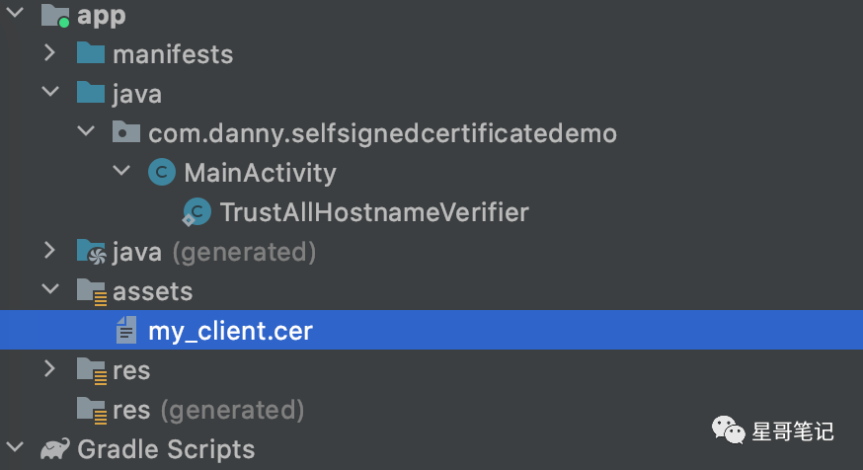
Task: Click the MainActivity class icon
Action: pyautogui.click(x=162, y=172)
